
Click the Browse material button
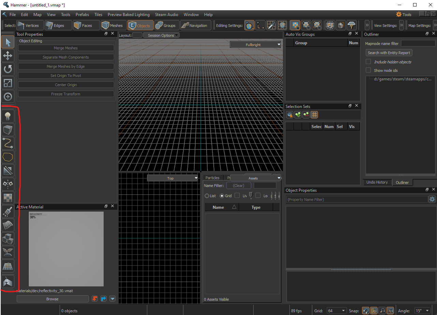click(52, 299)
